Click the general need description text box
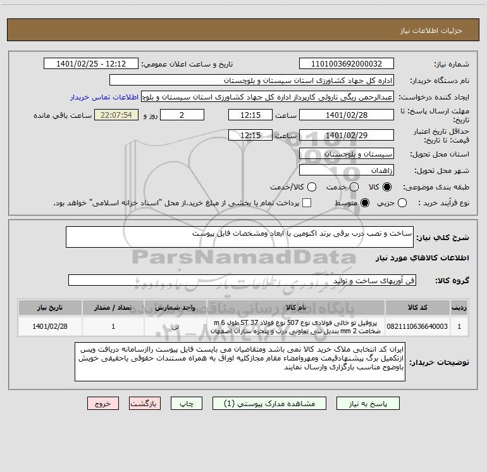Viewport: 487px width, 472px height. [240, 237]
